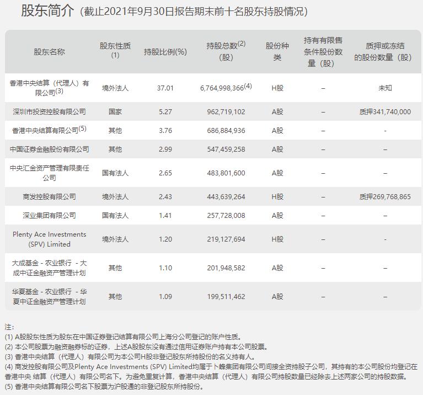The height and width of the screenshot is (395, 423).
Task: Click shareholder 大成基金－农业银行－大成中证金融资产管理计划
Action: pyautogui.click(x=49, y=268)
